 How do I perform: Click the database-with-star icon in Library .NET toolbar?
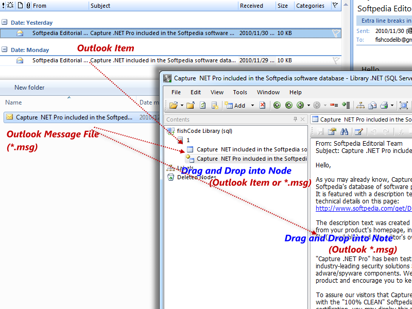tap(215, 106)
